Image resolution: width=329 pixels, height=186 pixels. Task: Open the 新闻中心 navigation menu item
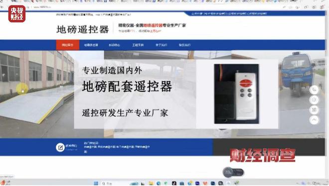click(114, 45)
